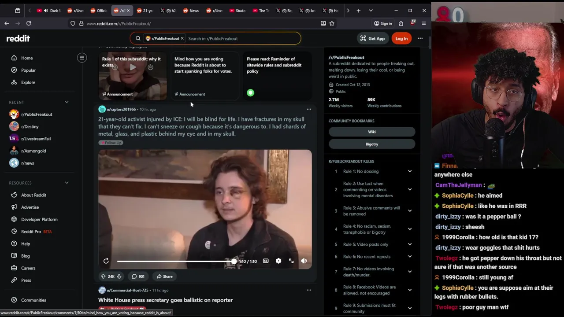Replay the video with the restart icon
The width and height of the screenshot is (564, 317).
pos(106,261)
